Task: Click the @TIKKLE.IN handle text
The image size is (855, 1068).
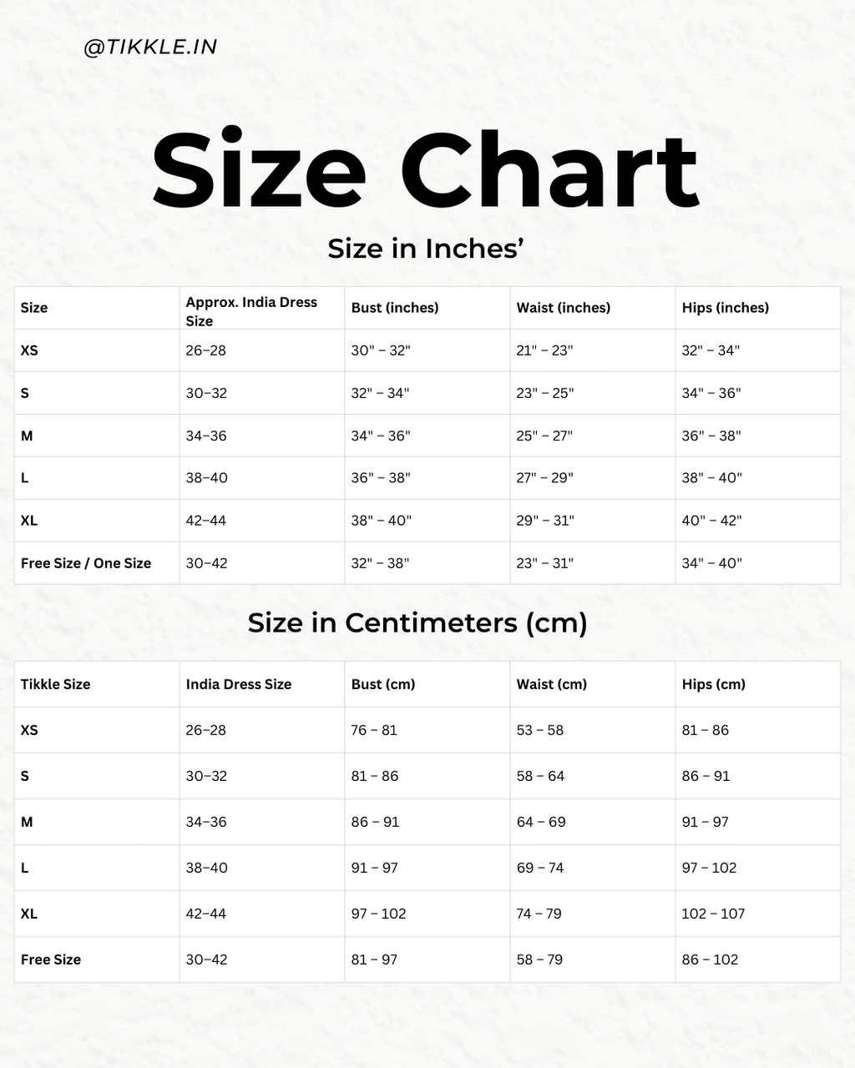Action: click(150, 48)
